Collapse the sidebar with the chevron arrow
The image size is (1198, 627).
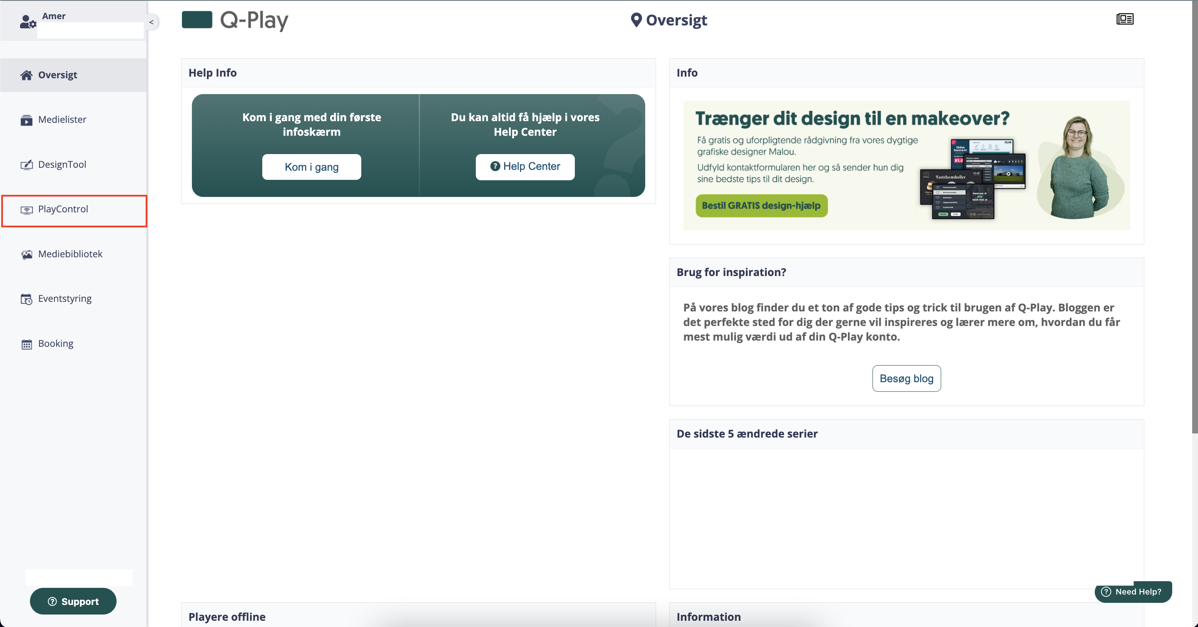tap(151, 22)
